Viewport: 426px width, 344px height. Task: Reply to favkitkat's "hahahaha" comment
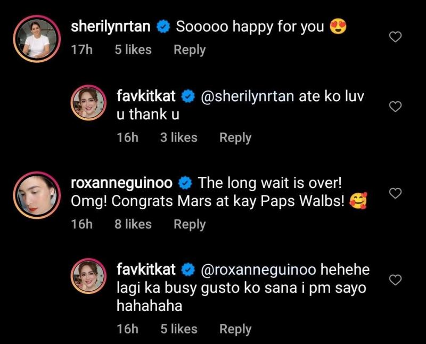235,330
